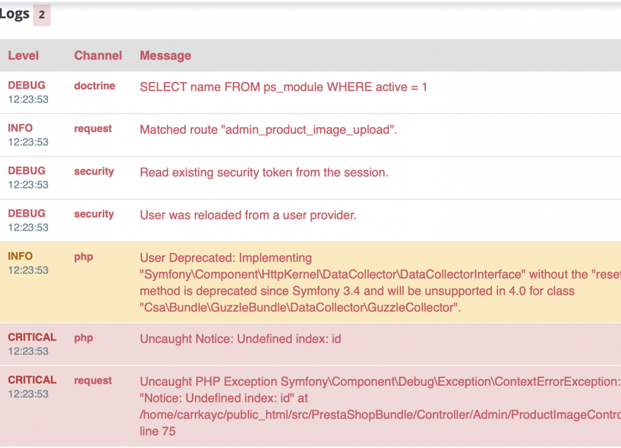Click the SELECT name FROM ps_module query message

click(283, 87)
